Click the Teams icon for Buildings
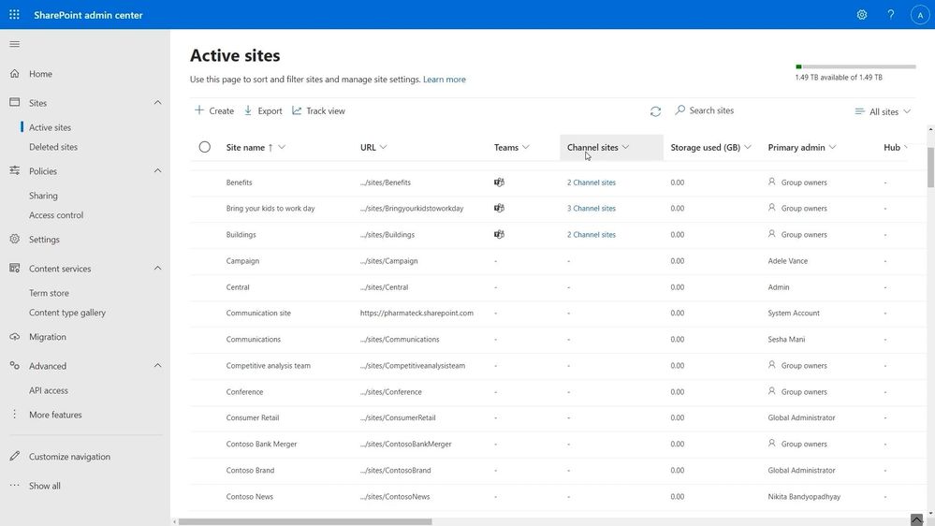 click(499, 234)
